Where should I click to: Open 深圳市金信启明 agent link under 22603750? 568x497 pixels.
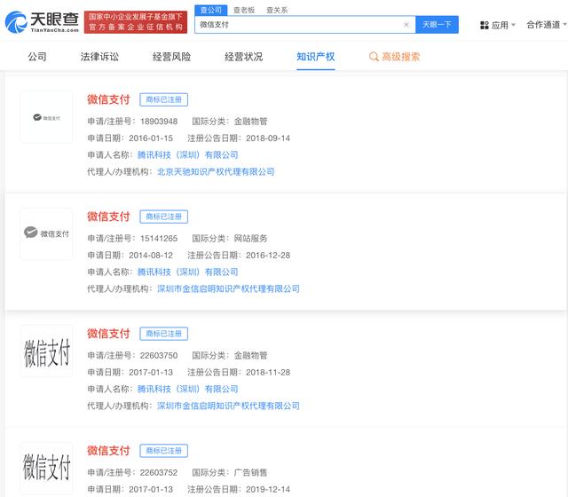coord(228,406)
